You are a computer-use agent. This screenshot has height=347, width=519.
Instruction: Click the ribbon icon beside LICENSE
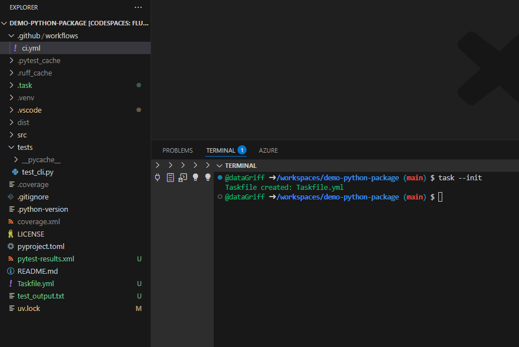[x=11, y=234]
